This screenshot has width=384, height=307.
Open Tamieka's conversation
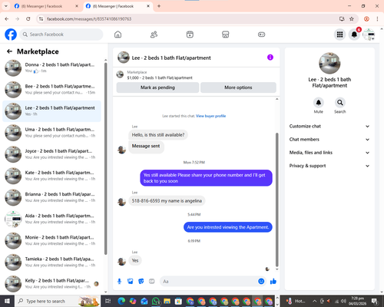51,262
